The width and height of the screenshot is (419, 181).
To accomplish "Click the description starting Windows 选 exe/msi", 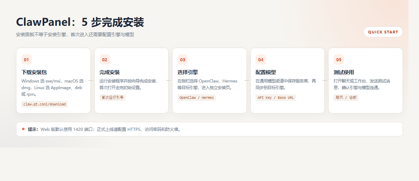I will (x=53, y=87).
